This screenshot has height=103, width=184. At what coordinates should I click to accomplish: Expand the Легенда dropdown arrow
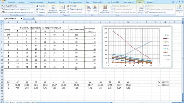[x=77, y=6]
